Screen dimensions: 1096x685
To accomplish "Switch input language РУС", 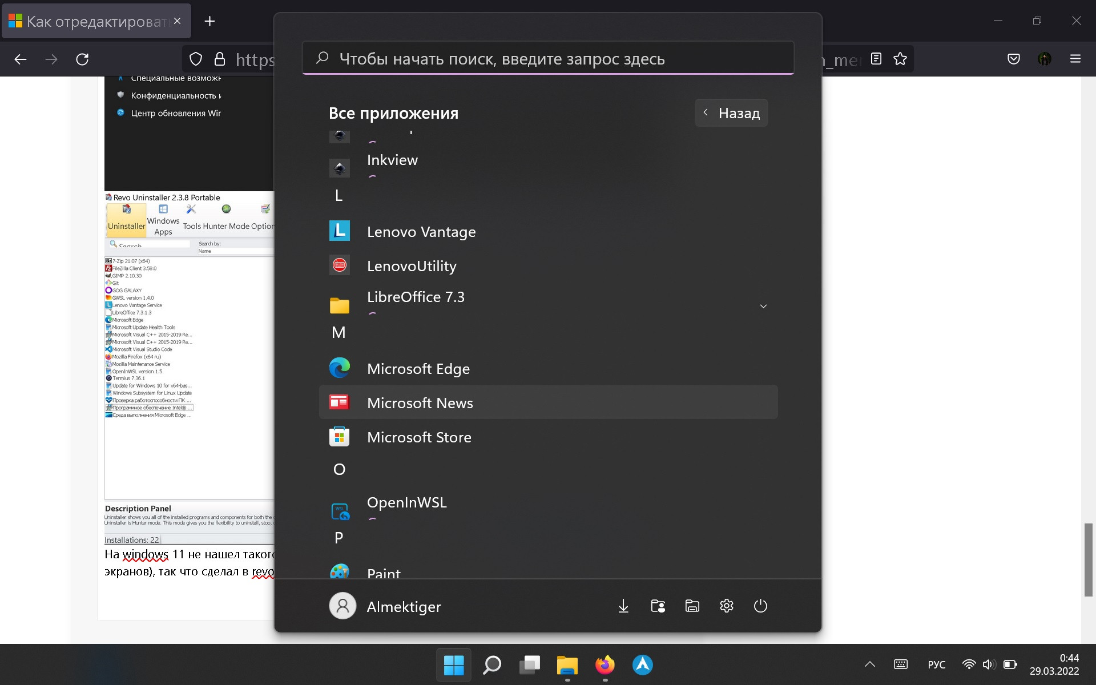I will click(x=936, y=664).
